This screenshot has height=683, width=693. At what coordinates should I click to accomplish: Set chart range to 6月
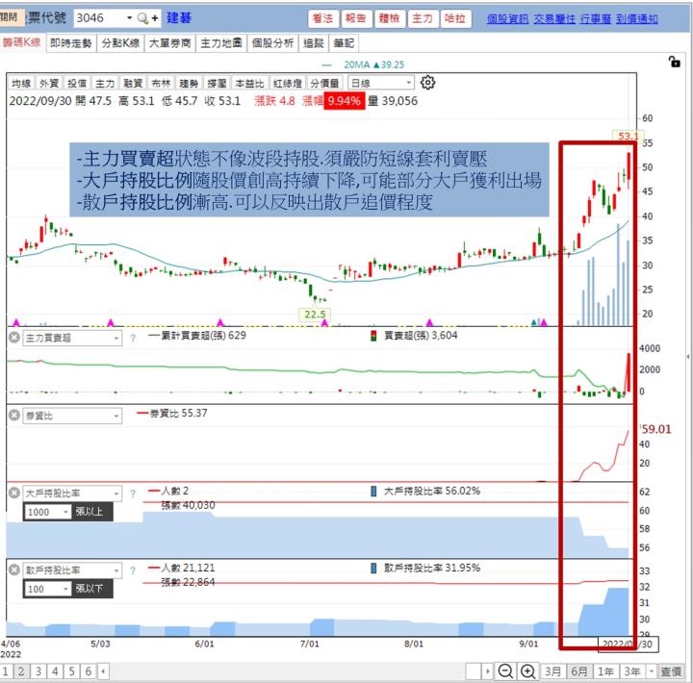(579, 671)
